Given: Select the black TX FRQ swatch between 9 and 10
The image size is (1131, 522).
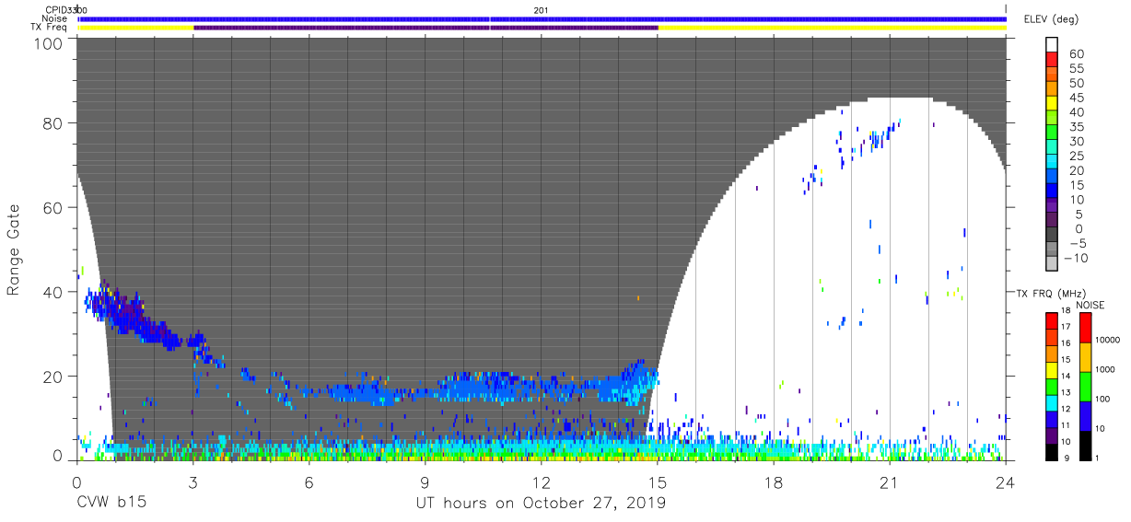Looking at the screenshot, I should [x=1051, y=450].
